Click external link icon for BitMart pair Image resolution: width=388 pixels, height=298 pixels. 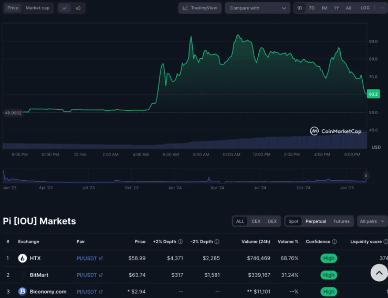click(x=101, y=275)
